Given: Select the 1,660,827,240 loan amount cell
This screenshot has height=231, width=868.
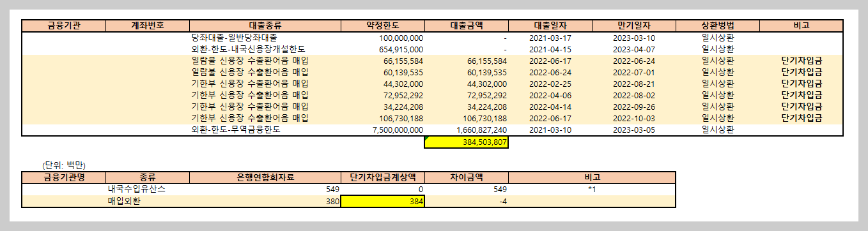Looking at the screenshot, I should point(467,130).
